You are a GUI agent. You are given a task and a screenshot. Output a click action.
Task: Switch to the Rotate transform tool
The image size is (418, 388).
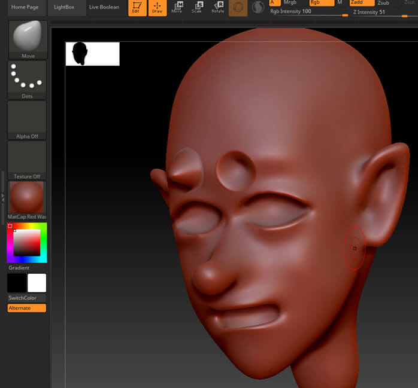pyautogui.click(x=217, y=8)
